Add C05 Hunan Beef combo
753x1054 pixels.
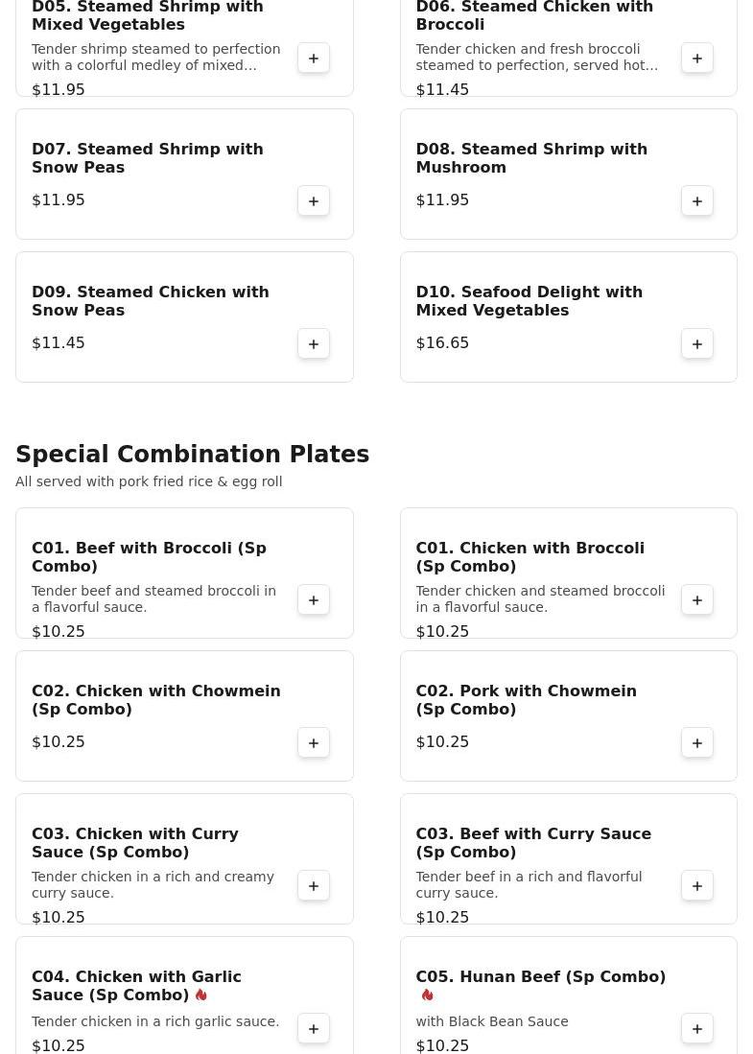(x=697, y=1029)
